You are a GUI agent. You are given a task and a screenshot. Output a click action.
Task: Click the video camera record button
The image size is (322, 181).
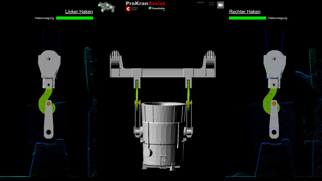220,5
